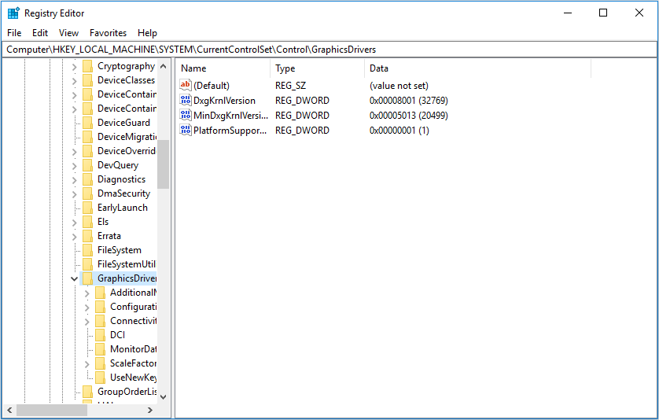Open the Edit menu

[x=40, y=33]
